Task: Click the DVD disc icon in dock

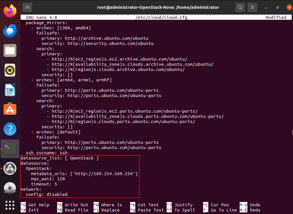Action: coord(10,188)
